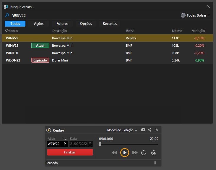The width and height of the screenshot is (216, 170).
Task: Click the red Finalizar button
Action: tap(70, 152)
